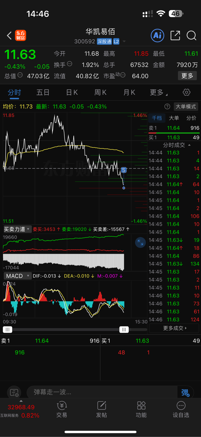Tap the 更多 quote details button
The width and height of the screenshot is (201, 437).
[x=187, y=76]
